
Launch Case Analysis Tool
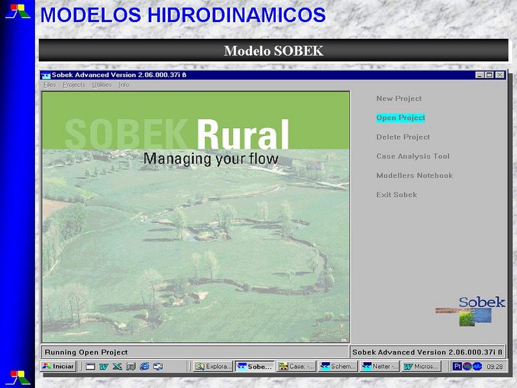click(x=413, y=156)
